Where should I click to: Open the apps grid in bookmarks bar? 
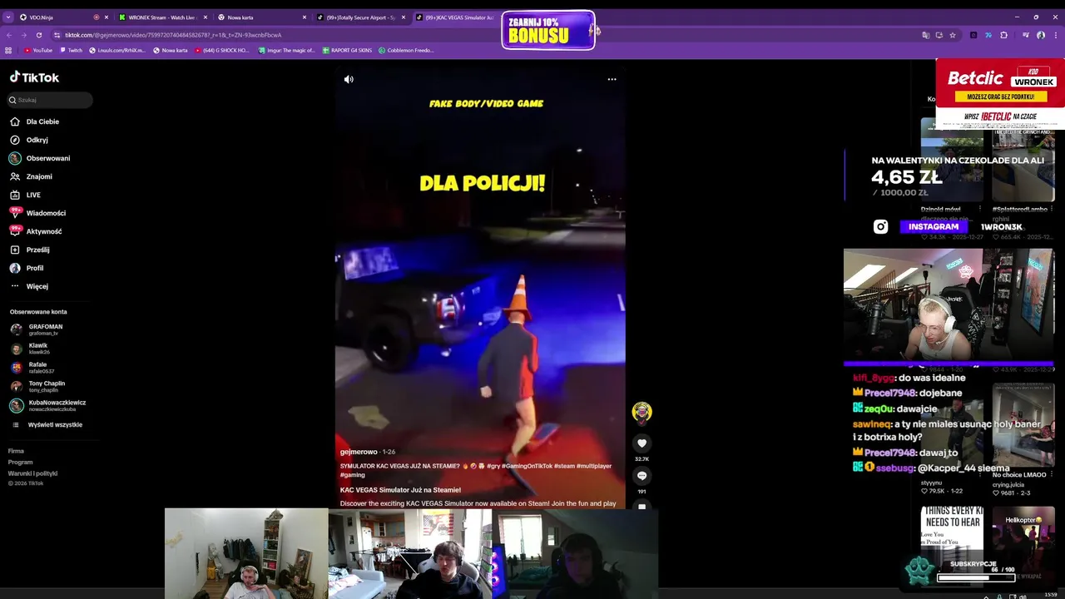tap(8, 50)
